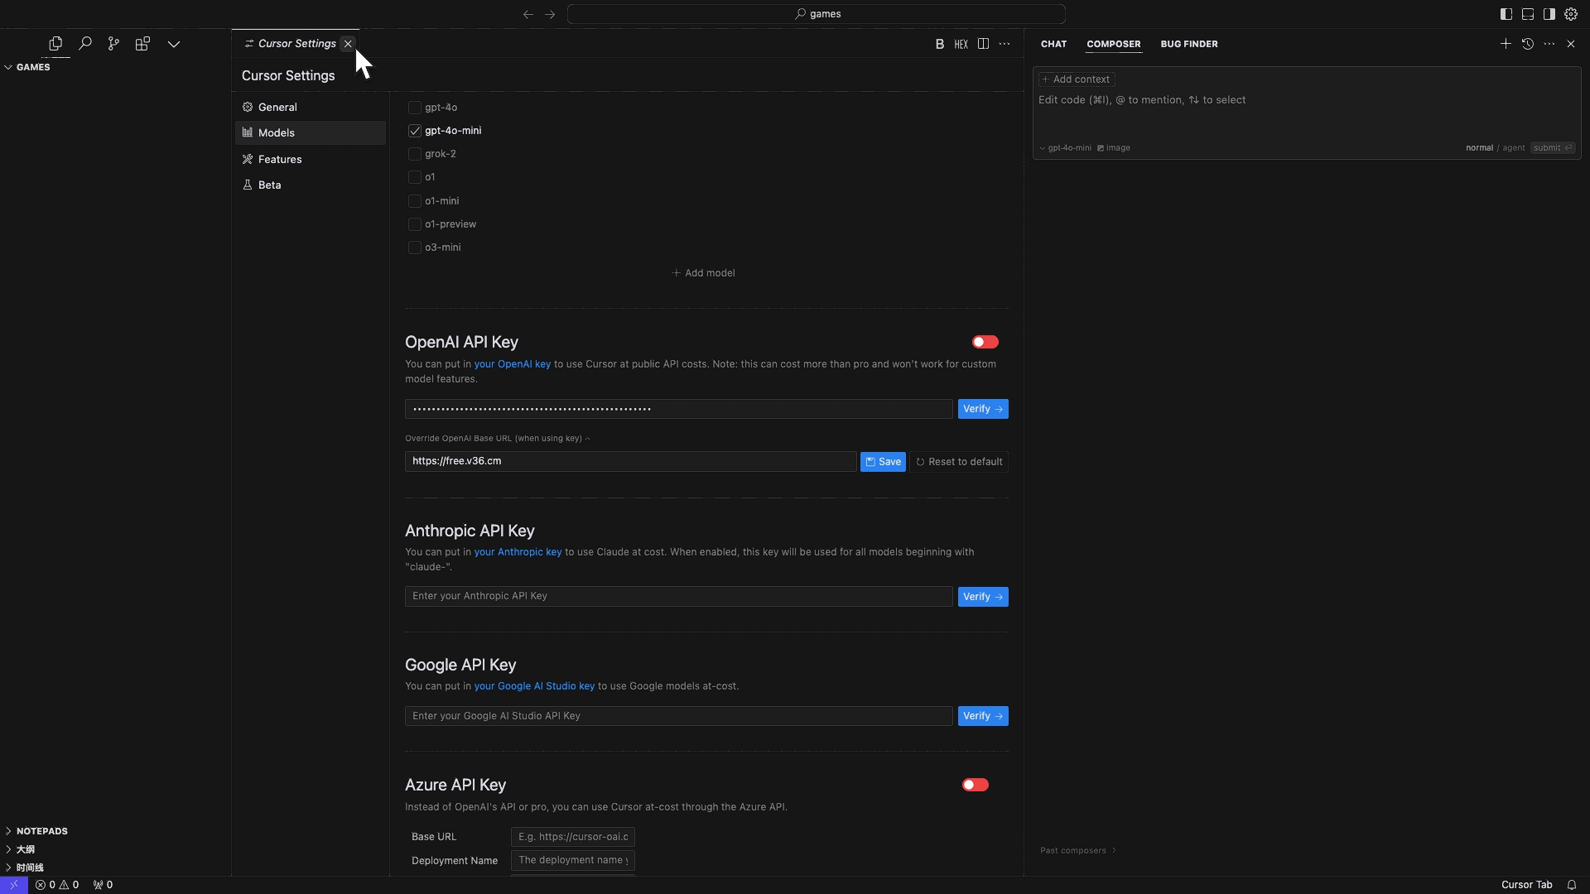Screen dimensions: 1590x894
Task: Enable the o1-preview model checkbox
Action: click(415, 224)
